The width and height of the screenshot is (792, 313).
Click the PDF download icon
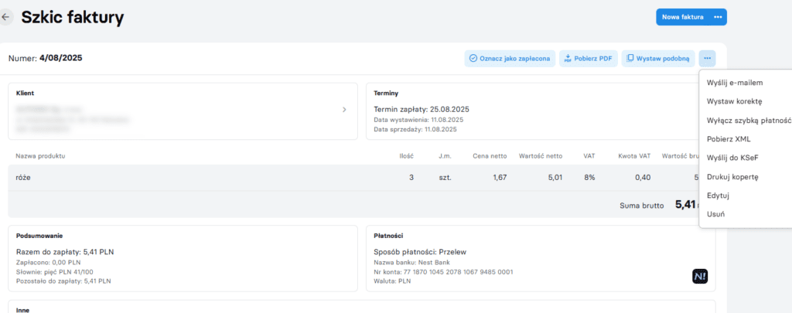pos(568,58)
